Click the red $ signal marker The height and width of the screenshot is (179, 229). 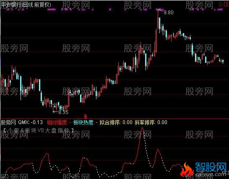click(86, 117)
